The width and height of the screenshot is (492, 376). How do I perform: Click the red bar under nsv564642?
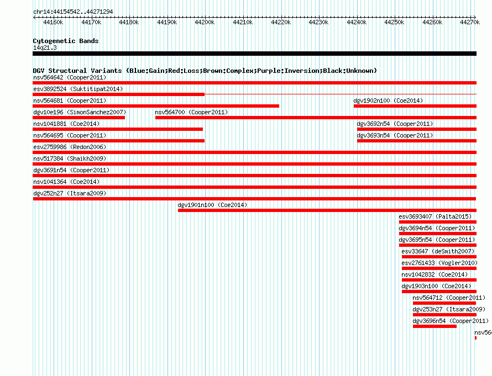tap(254, 83)
